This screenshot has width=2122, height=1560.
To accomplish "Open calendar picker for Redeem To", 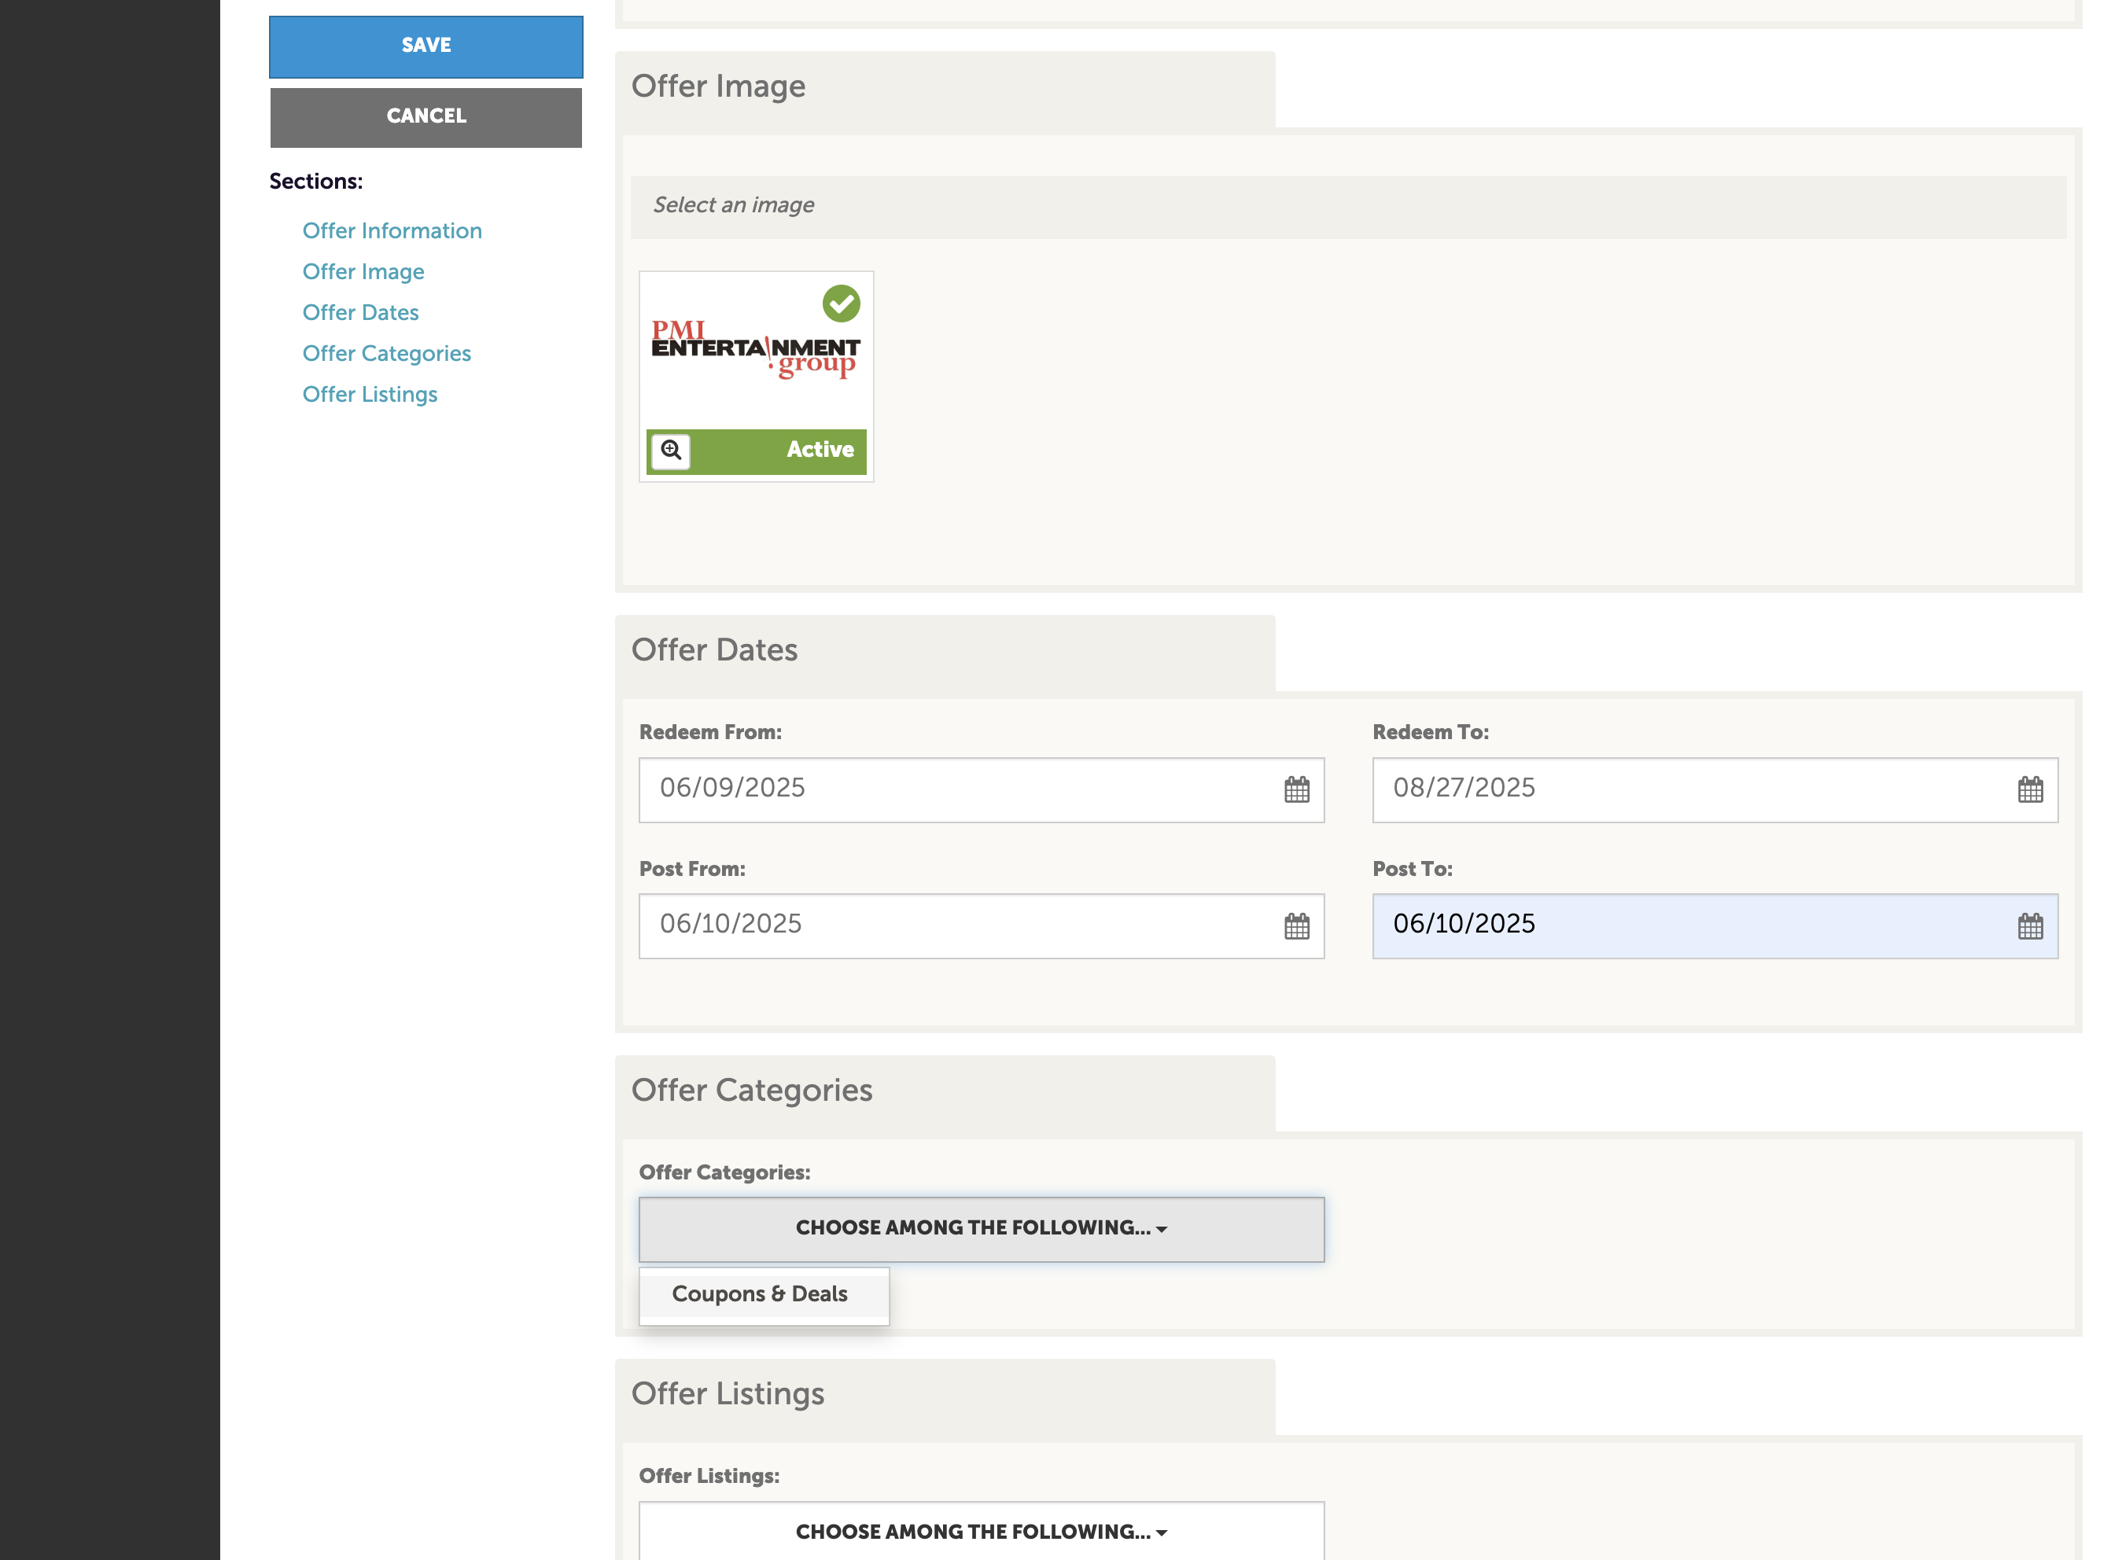I will [x=2029, y=789].
